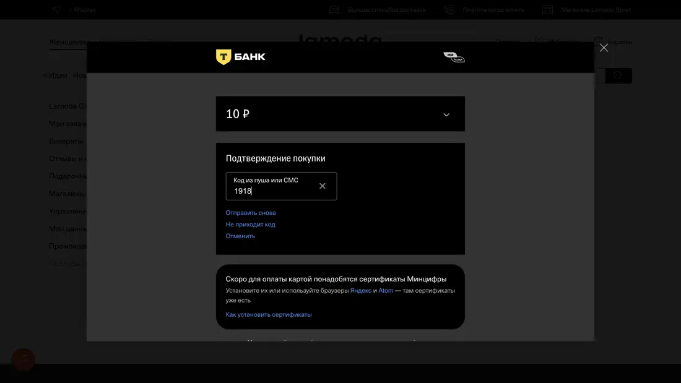Click the 'Отправить снова' link
Screen dimensions: 681x383
point(251,213)
